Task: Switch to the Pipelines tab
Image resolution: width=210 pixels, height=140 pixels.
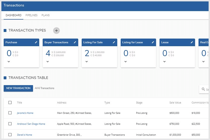Action: 31,15
